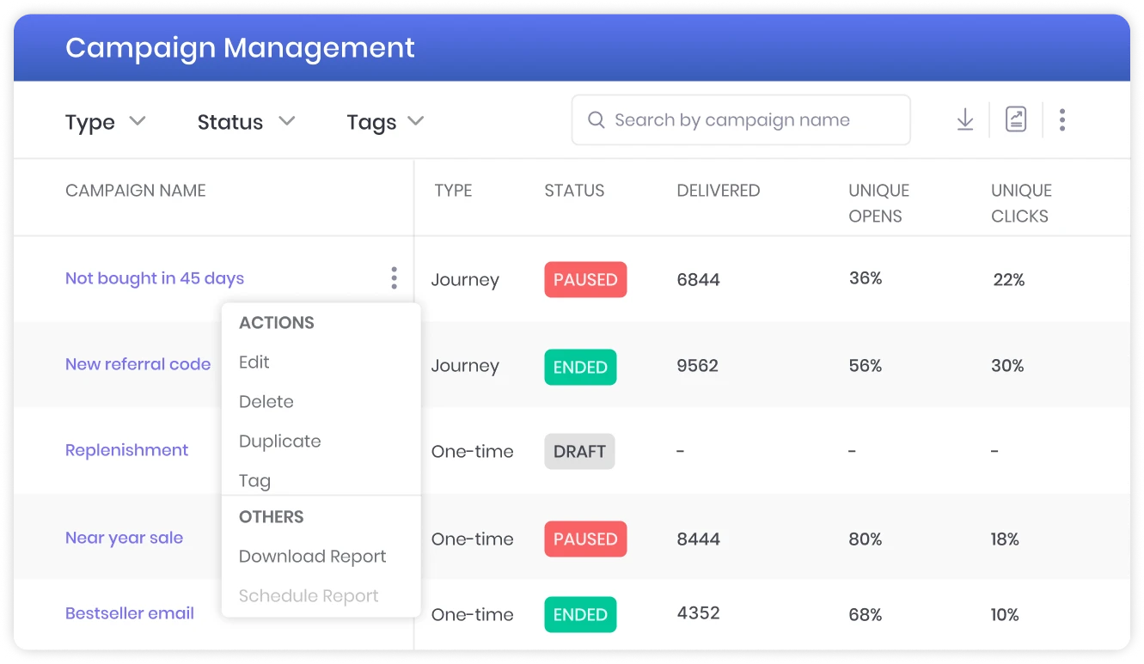Open the 'Not bought in 45 days' campaign
Image resolution: width=1144 pixels, height=664 pixels.
(155, 278)
